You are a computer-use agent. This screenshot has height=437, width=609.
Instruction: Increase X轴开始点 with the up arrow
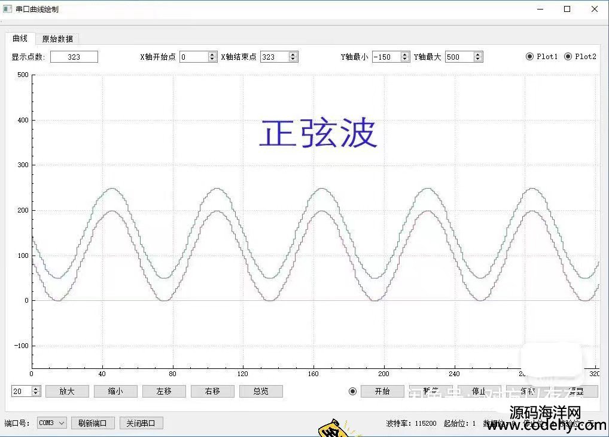pyautogui.click(x=212, y=54)
